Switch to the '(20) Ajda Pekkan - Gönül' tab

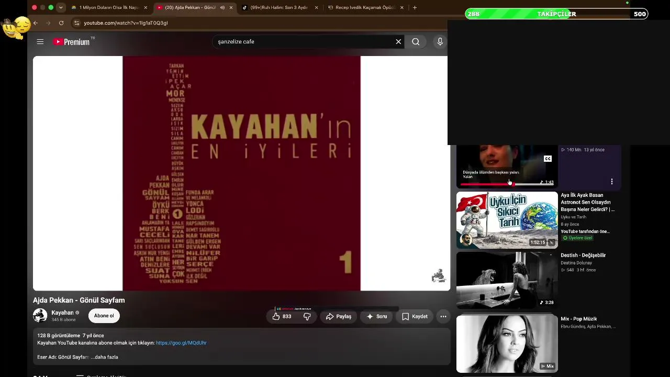195,7
